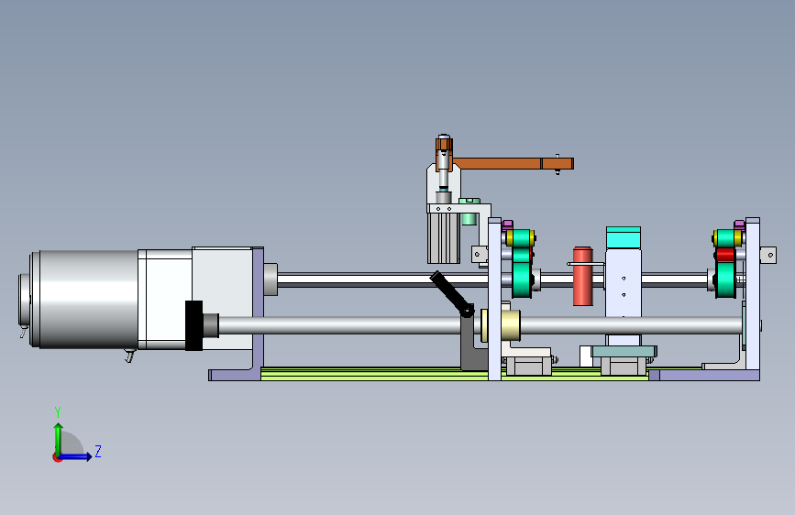Select the magenta cap on left upright
This screenshot has width=795, height=515.
[507, 225]
